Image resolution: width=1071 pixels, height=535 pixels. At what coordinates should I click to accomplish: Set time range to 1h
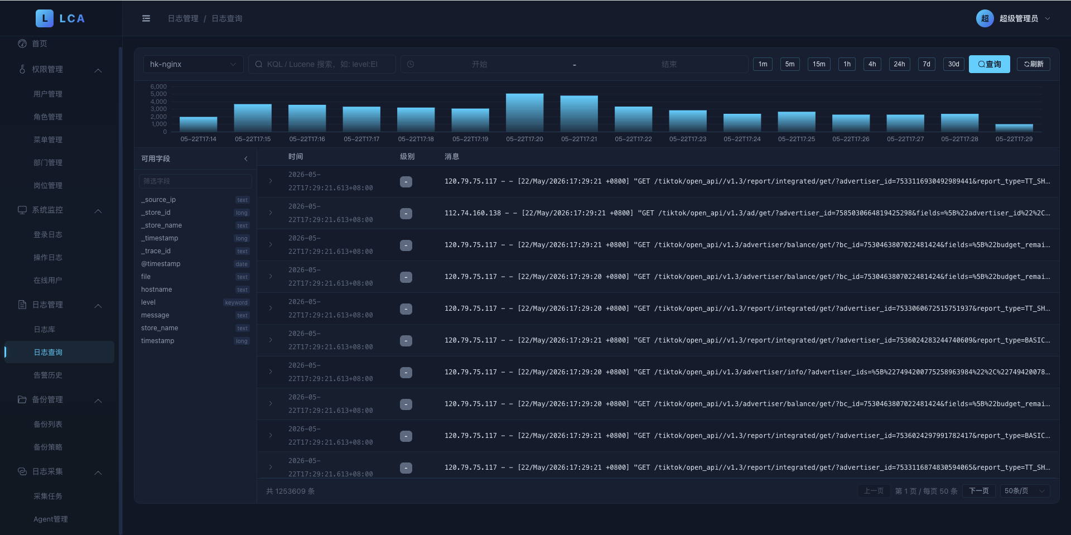[x=847, y=64]
